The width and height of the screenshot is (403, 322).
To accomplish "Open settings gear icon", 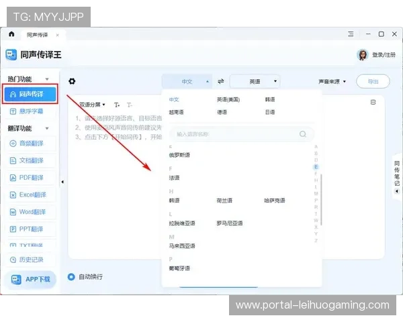I will [72, 81].
